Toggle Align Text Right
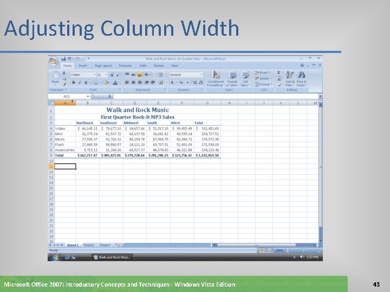 140,82
